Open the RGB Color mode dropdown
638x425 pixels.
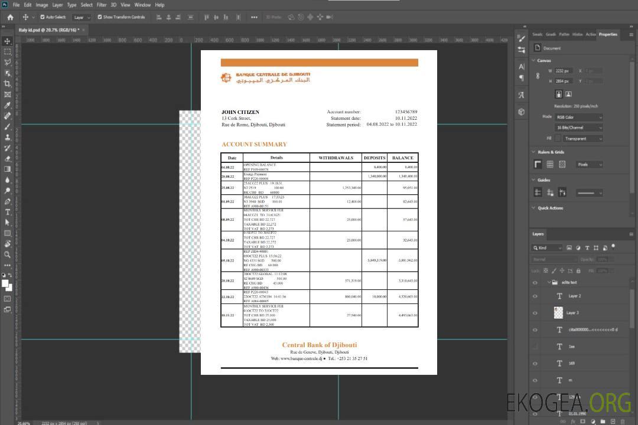coord(578,117)
